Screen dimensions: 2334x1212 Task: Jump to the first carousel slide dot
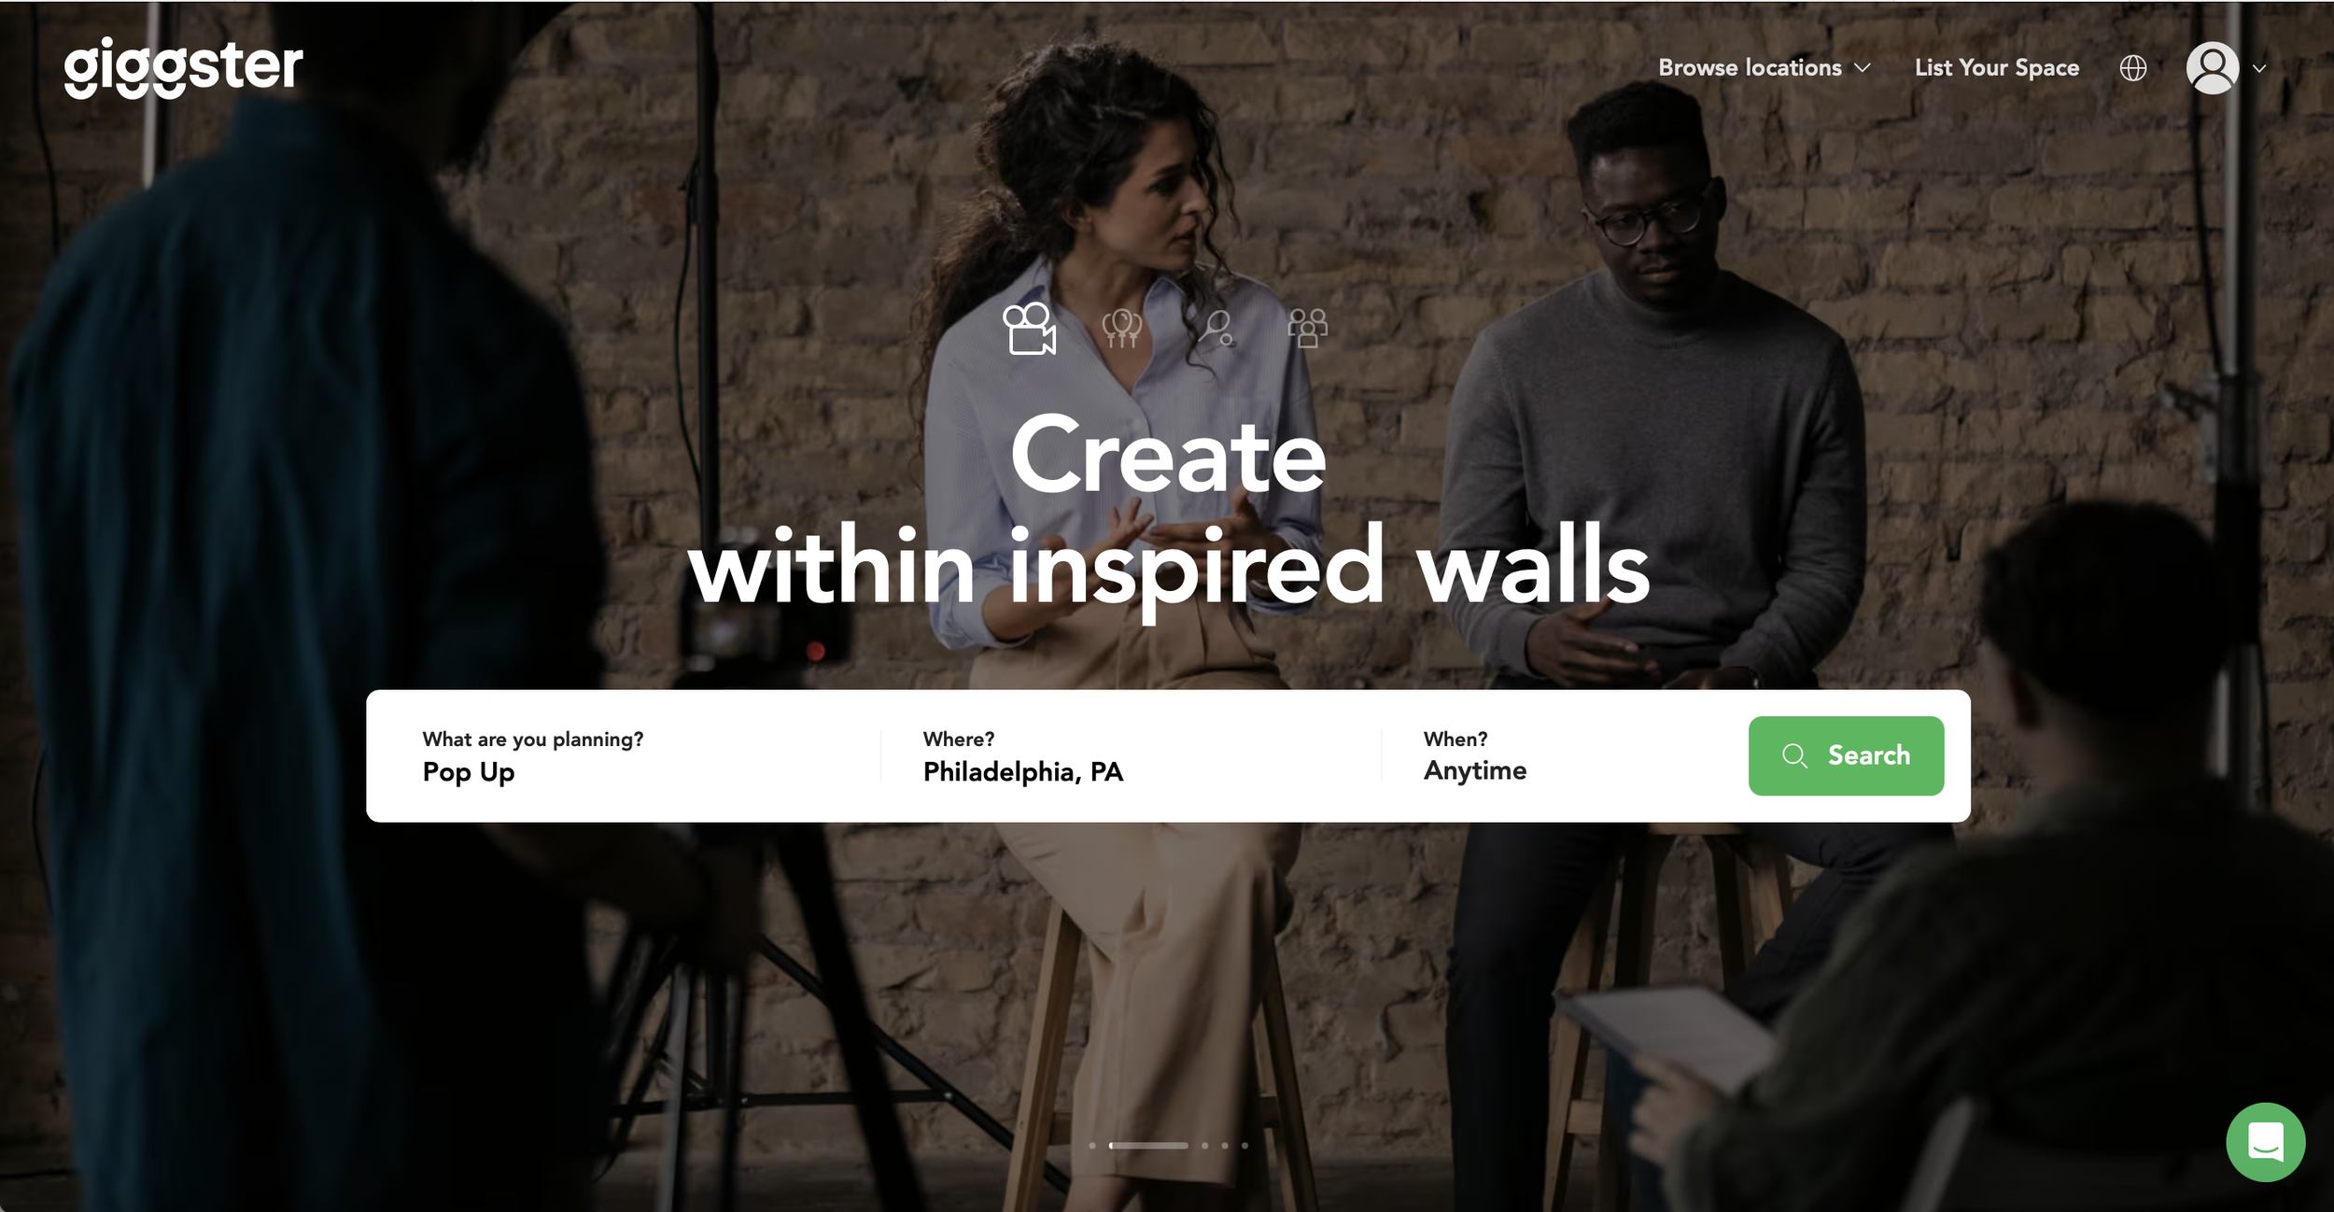[1092, 1146]
